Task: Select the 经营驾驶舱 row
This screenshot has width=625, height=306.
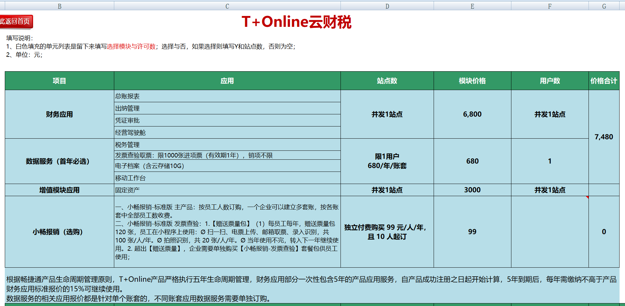Action: pyautogui.click(x=227, y=133)
